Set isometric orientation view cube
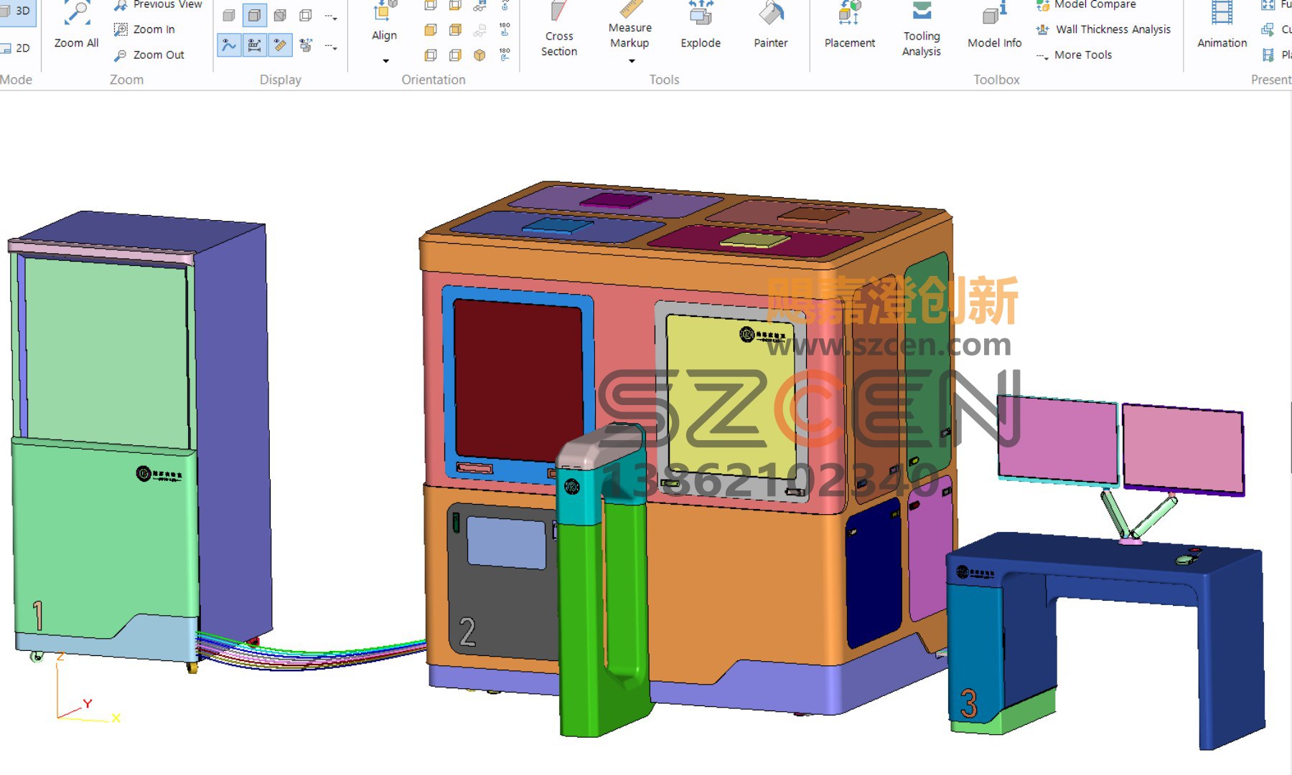The height and width of the screenshot is (775, 1292). [x=479, y=54]
